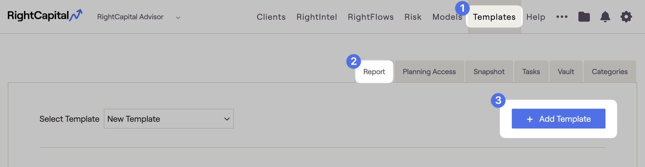The width and height of the screenshot is (645, 167).
Task: Expand the RightCapital Advisor chevron
Action: tap(178, 17)
